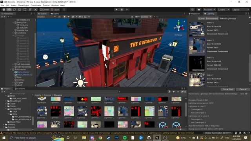Screen dimensions: 251x141
Task: Open the Window menu
Action: coord(55,5)
